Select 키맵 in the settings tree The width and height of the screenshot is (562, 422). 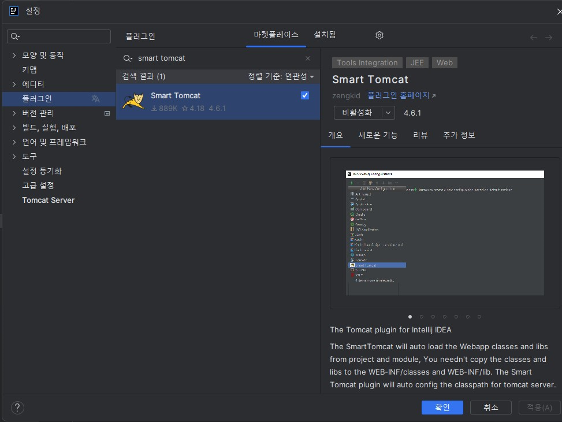click(x=29, y=69)
